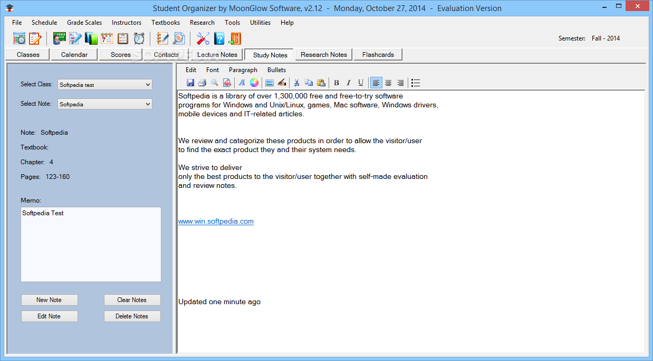Switch to the Scores tab
The image size is (653, 361).
point(121,55)
